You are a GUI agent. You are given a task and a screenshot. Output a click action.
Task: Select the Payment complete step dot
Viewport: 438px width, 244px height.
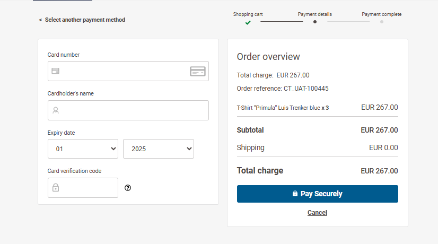(x=382, y=22)
